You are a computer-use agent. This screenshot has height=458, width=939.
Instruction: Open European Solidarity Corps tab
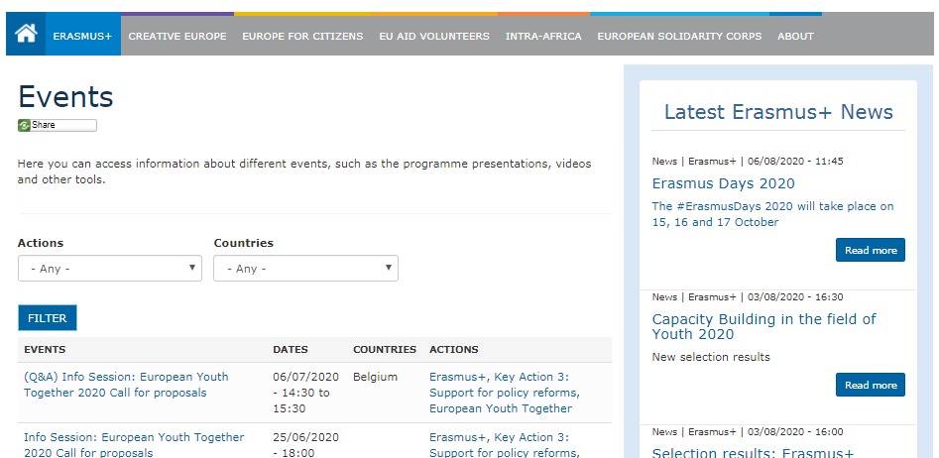[x=679, y=36]
